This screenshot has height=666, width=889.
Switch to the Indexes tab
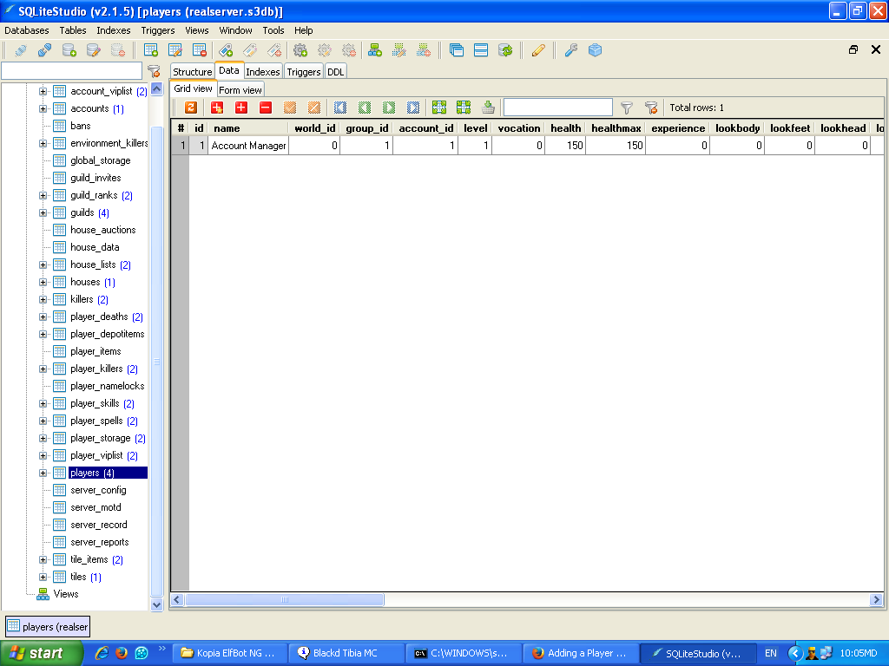pyautogui.click(x=262, y=72)
